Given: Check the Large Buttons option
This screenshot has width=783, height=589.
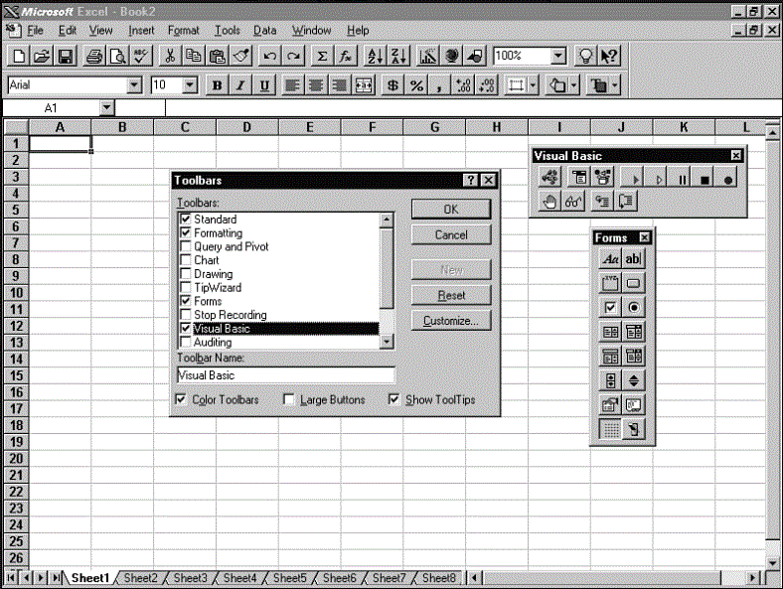Looking at the screenshot, I should tap(288, 399).
